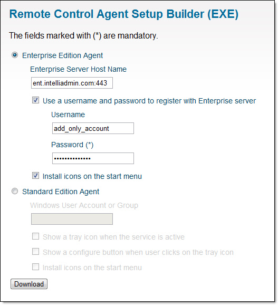The width and height of the screenshot is (278, 305).
Task: Click the 'Use a username and password' label text
Action: coord(149,101)
